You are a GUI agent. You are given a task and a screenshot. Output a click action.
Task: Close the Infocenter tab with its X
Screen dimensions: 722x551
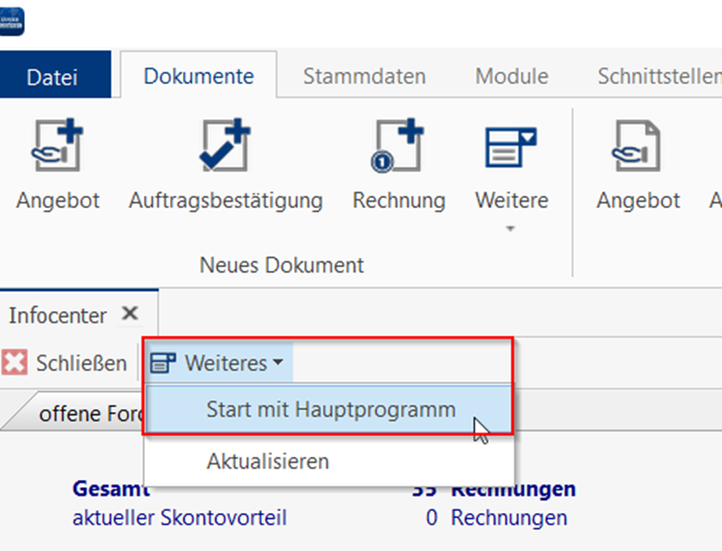tap(130, 314)
